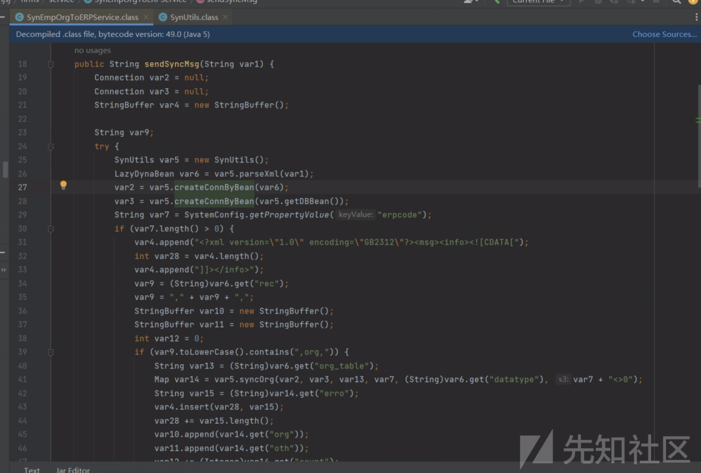
Task: Click the no usages hint
Action: (x=93, y=51)
